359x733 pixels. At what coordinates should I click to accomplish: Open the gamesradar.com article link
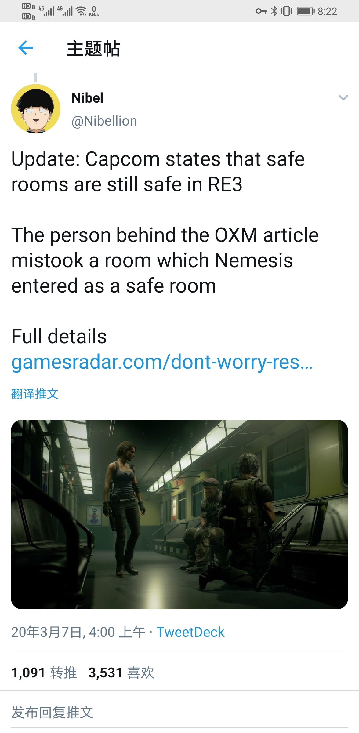pos(162,362)
